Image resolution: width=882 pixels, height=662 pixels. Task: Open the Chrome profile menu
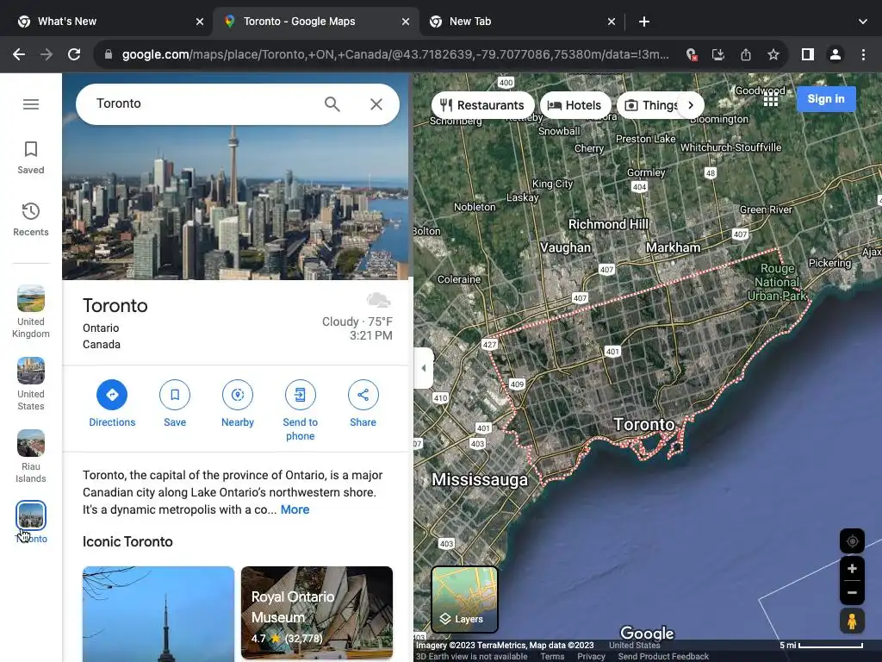tap(835, 54)
